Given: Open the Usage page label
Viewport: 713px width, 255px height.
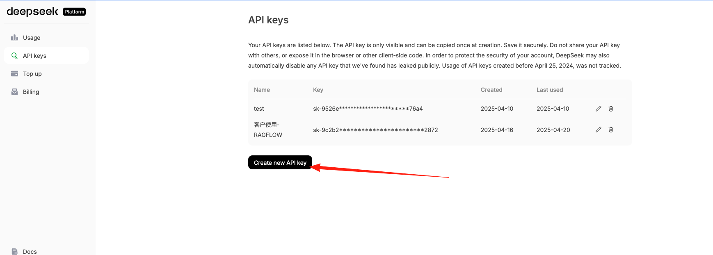Looking at the screenshot, I should [x=32, y=38].
